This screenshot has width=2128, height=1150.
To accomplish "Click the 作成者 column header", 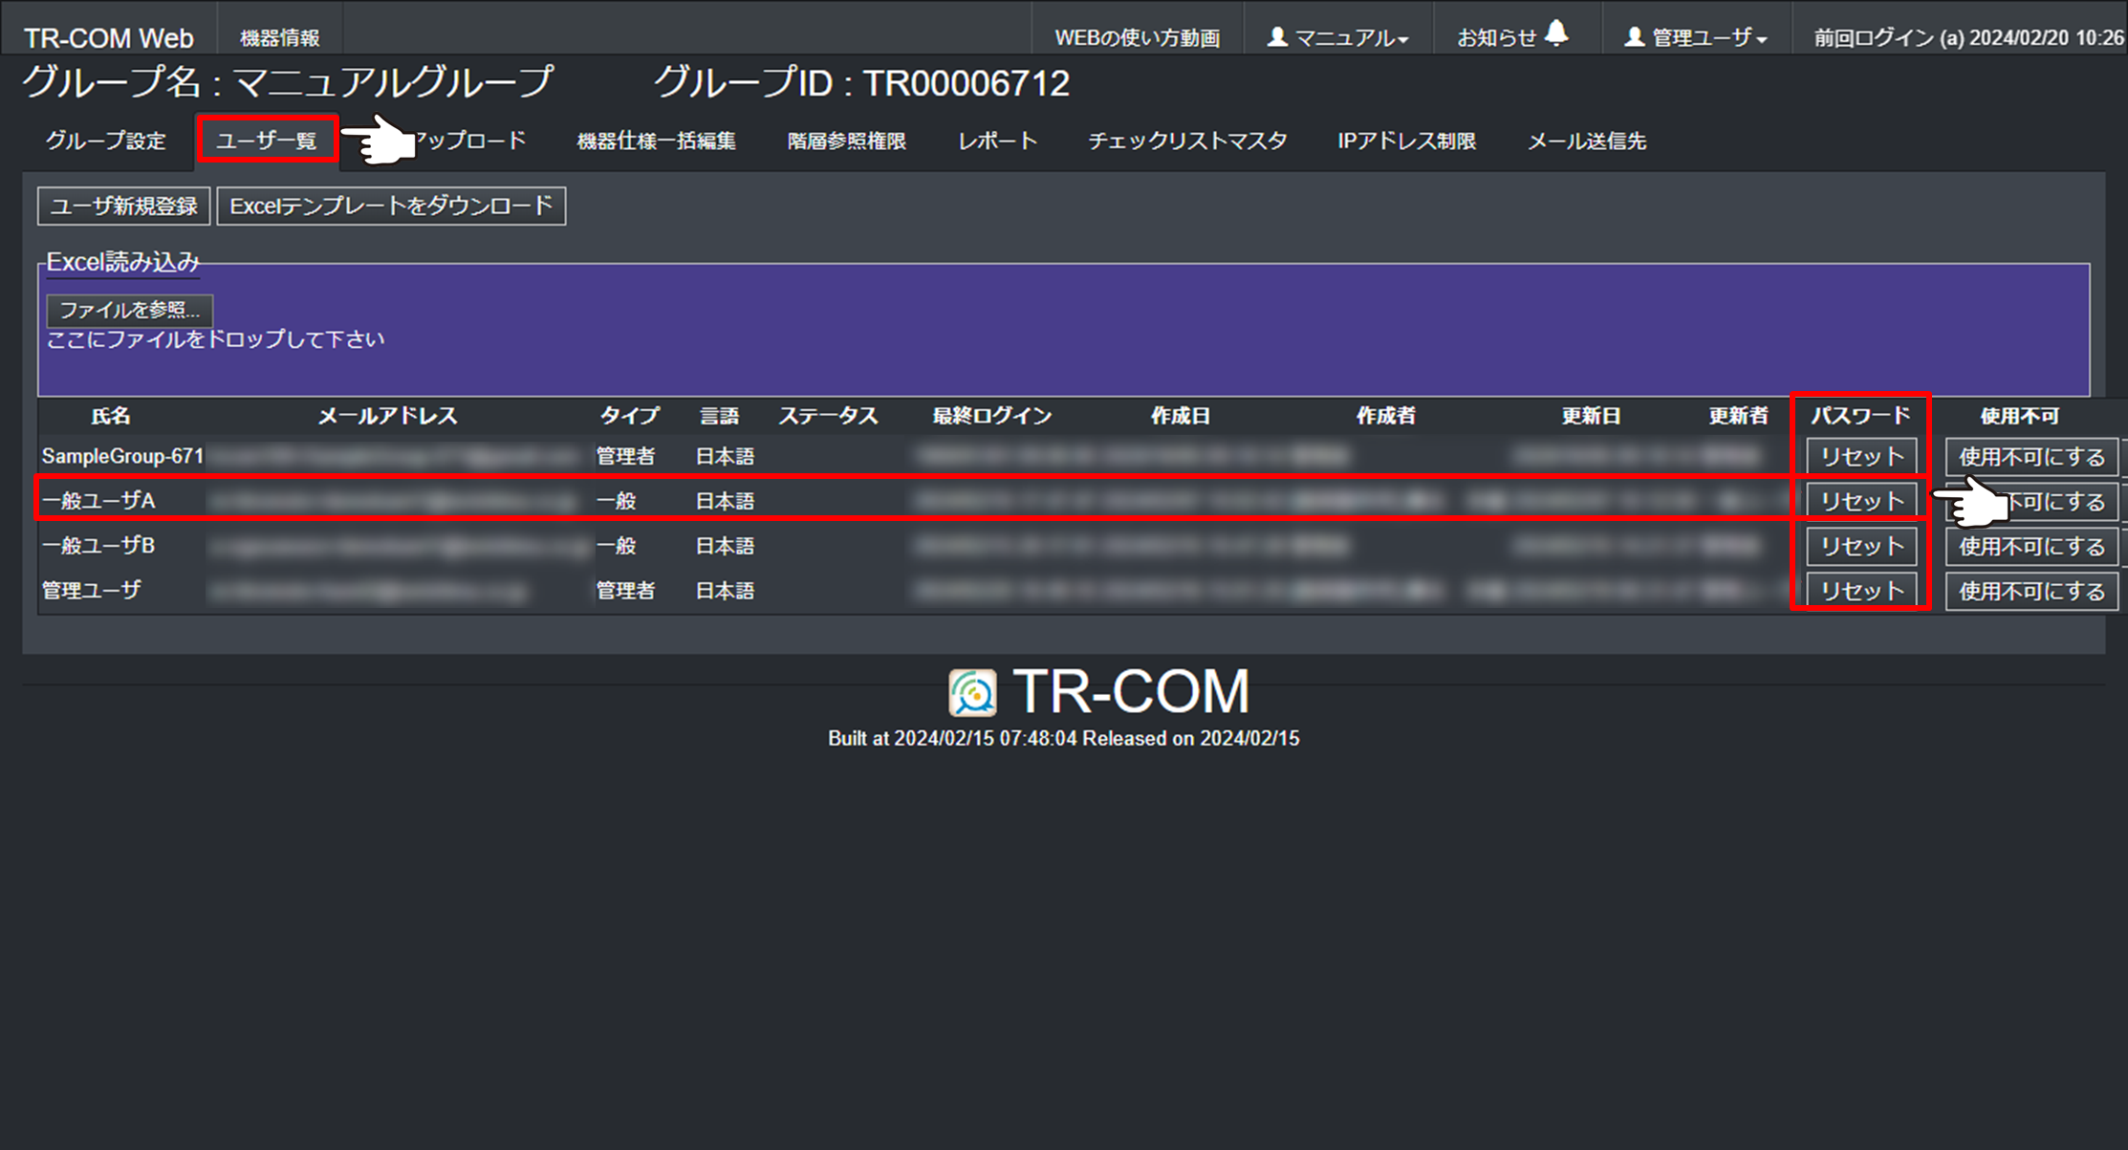I will (1386, 416).
